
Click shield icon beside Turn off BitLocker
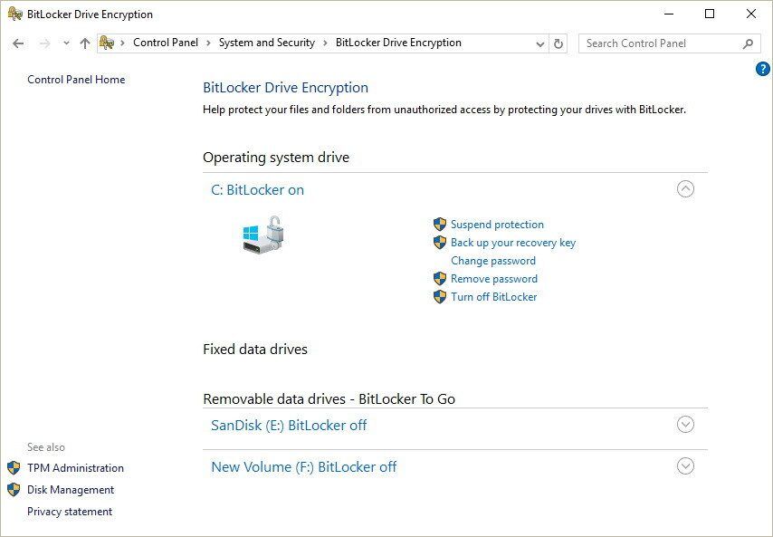(439, 297)
